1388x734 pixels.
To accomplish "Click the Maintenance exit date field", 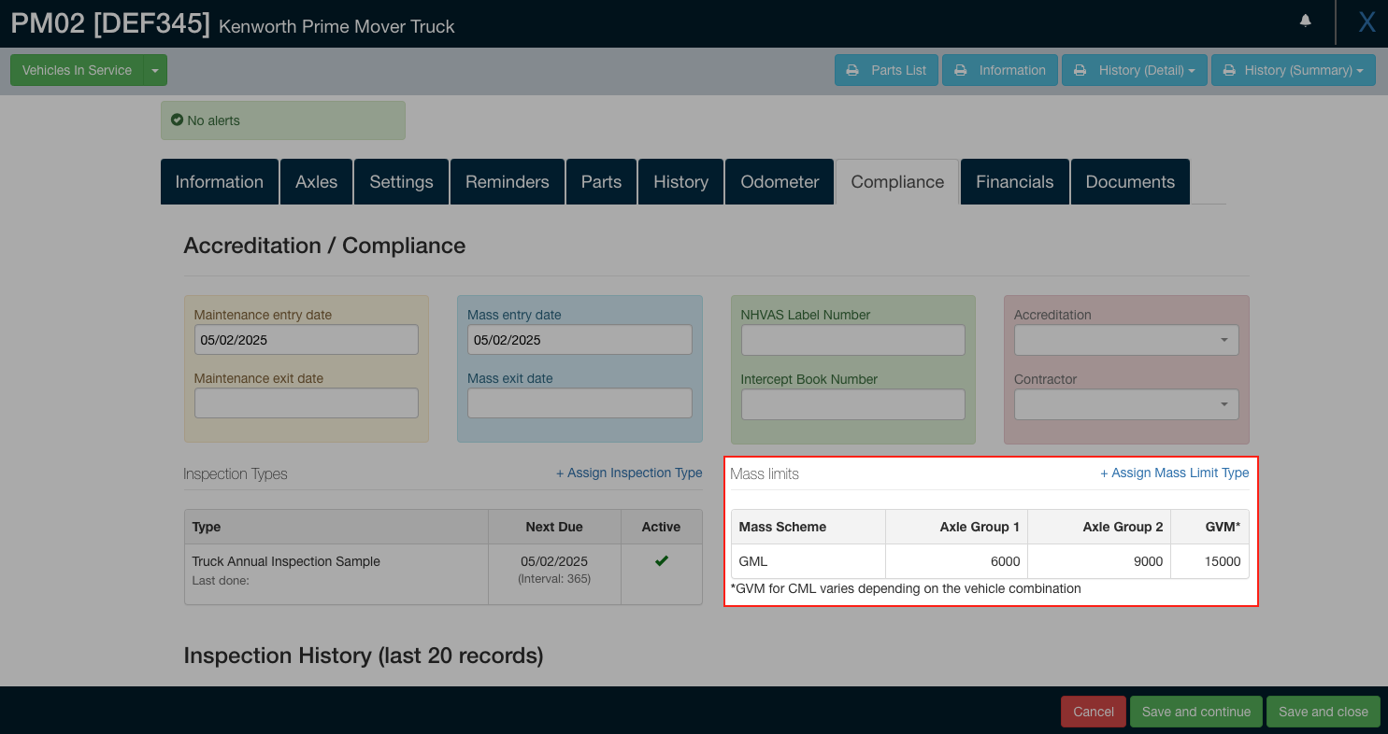I will (x=306, y=402).
